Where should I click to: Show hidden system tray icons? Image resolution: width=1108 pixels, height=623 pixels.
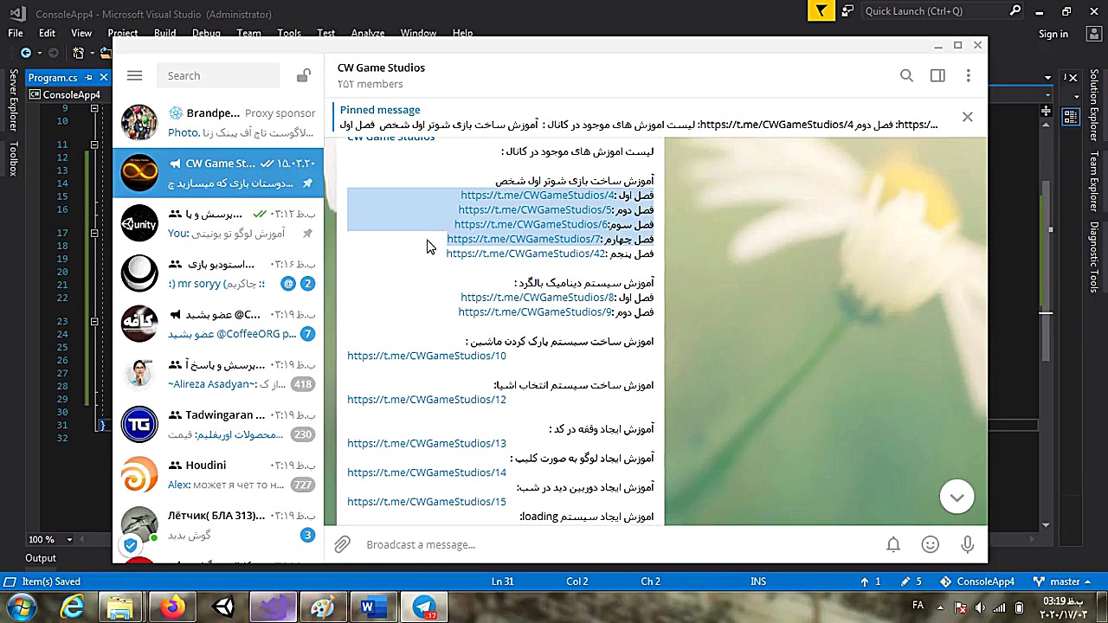[939, 607]
